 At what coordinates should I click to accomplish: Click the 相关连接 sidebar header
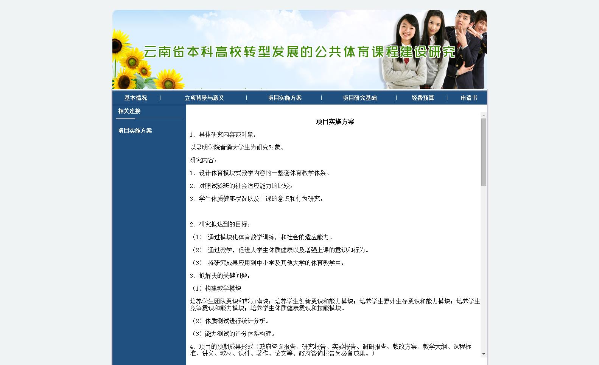click(129, 111)
